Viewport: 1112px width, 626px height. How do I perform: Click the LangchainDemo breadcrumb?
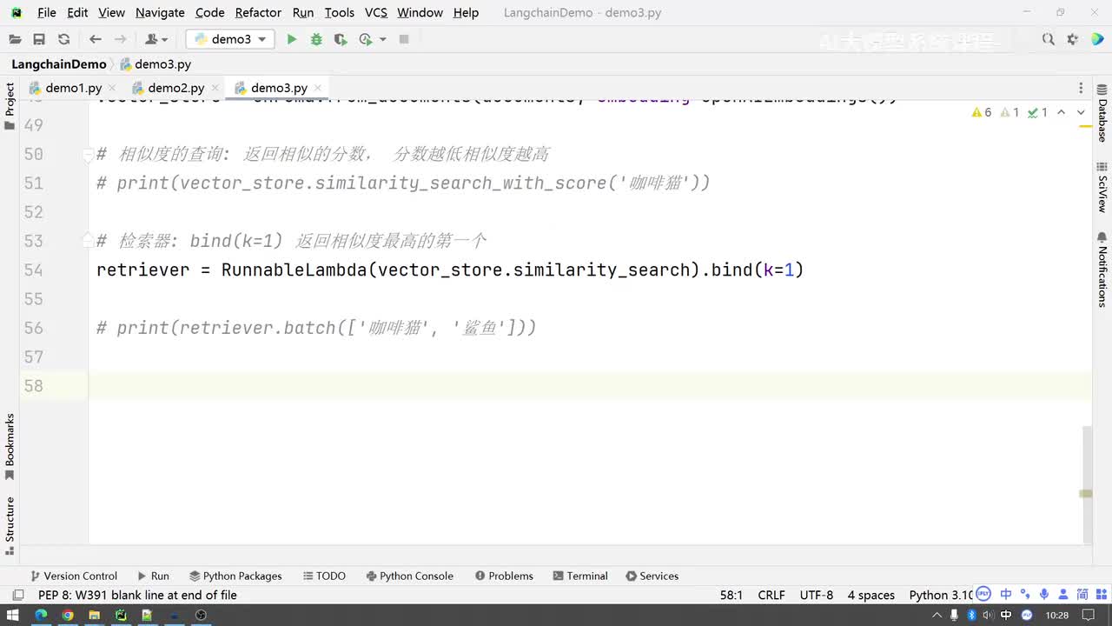coord(58,64)
